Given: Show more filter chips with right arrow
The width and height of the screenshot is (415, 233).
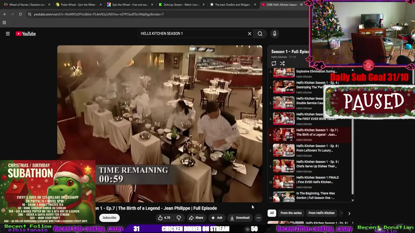Looking at the screenshot, I should [x=349, y=213].
